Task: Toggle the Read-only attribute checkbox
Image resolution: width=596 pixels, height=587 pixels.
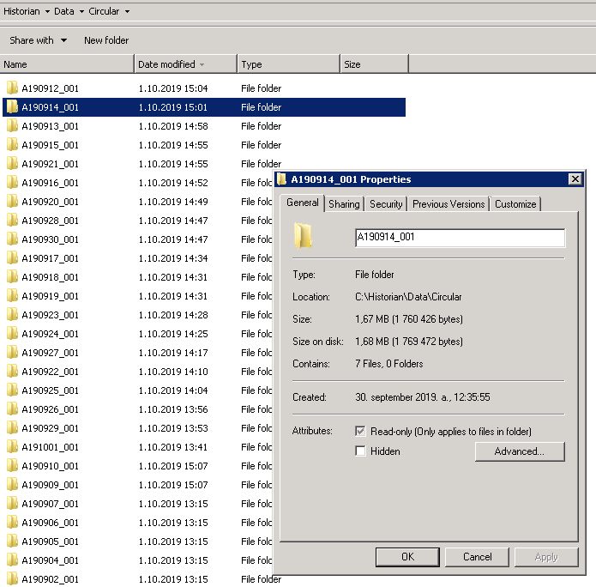Action: click(x=361, y=432)
